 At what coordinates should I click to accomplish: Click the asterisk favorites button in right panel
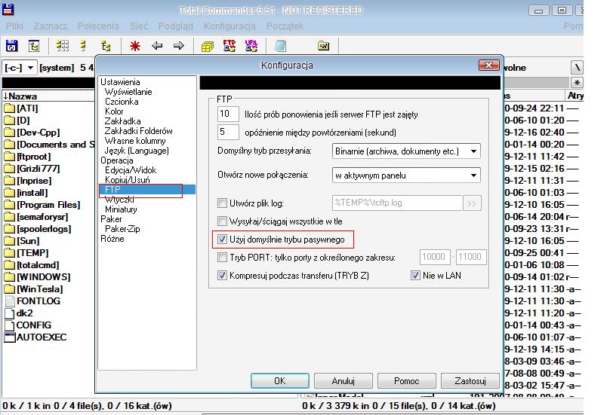click(577, 82)
